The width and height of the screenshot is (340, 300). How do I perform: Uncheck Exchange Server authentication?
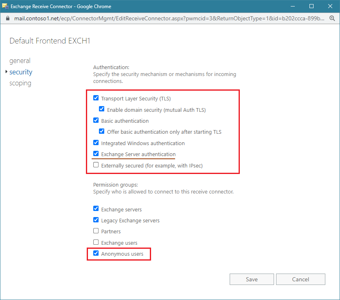point(96,154)
